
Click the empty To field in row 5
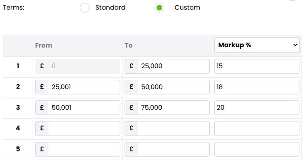173,149
